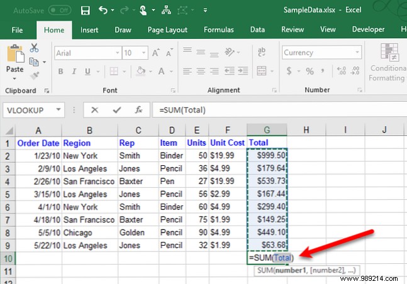Open the Currency number format dropdown
The height and width of the screenshot is (284, 407).
point(357,52)
